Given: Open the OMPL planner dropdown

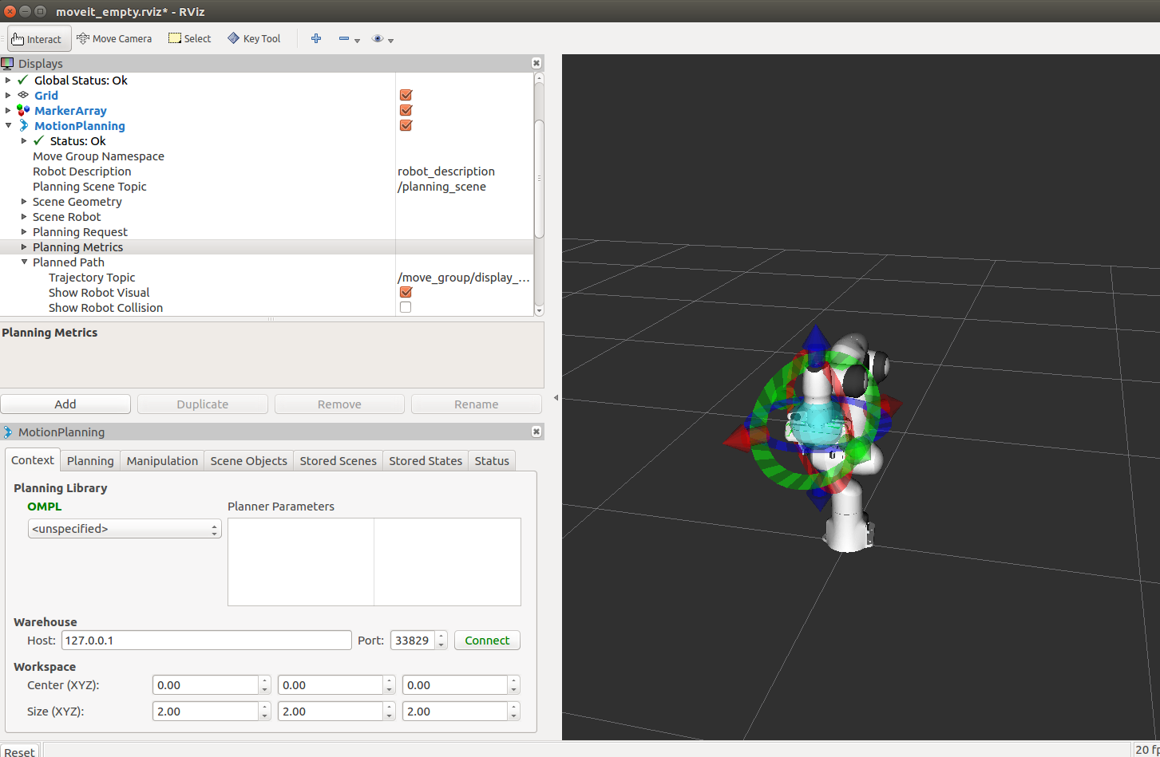Looking at the screenshot, I should pyautogui.click(x=125, y=529).
